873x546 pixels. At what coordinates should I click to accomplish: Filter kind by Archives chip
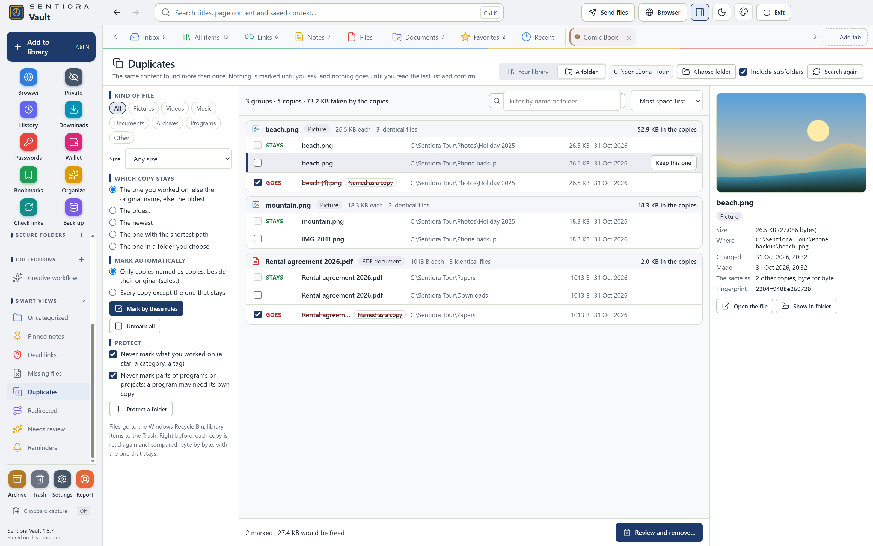pyautogui.click(x=167, y=123)
